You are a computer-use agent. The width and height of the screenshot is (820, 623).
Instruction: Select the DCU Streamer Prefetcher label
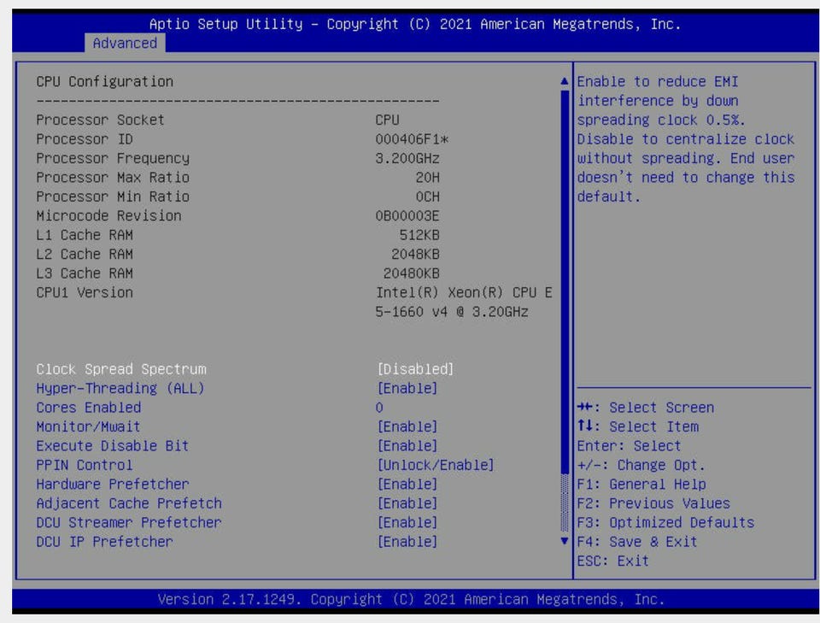tap(129, 522)
